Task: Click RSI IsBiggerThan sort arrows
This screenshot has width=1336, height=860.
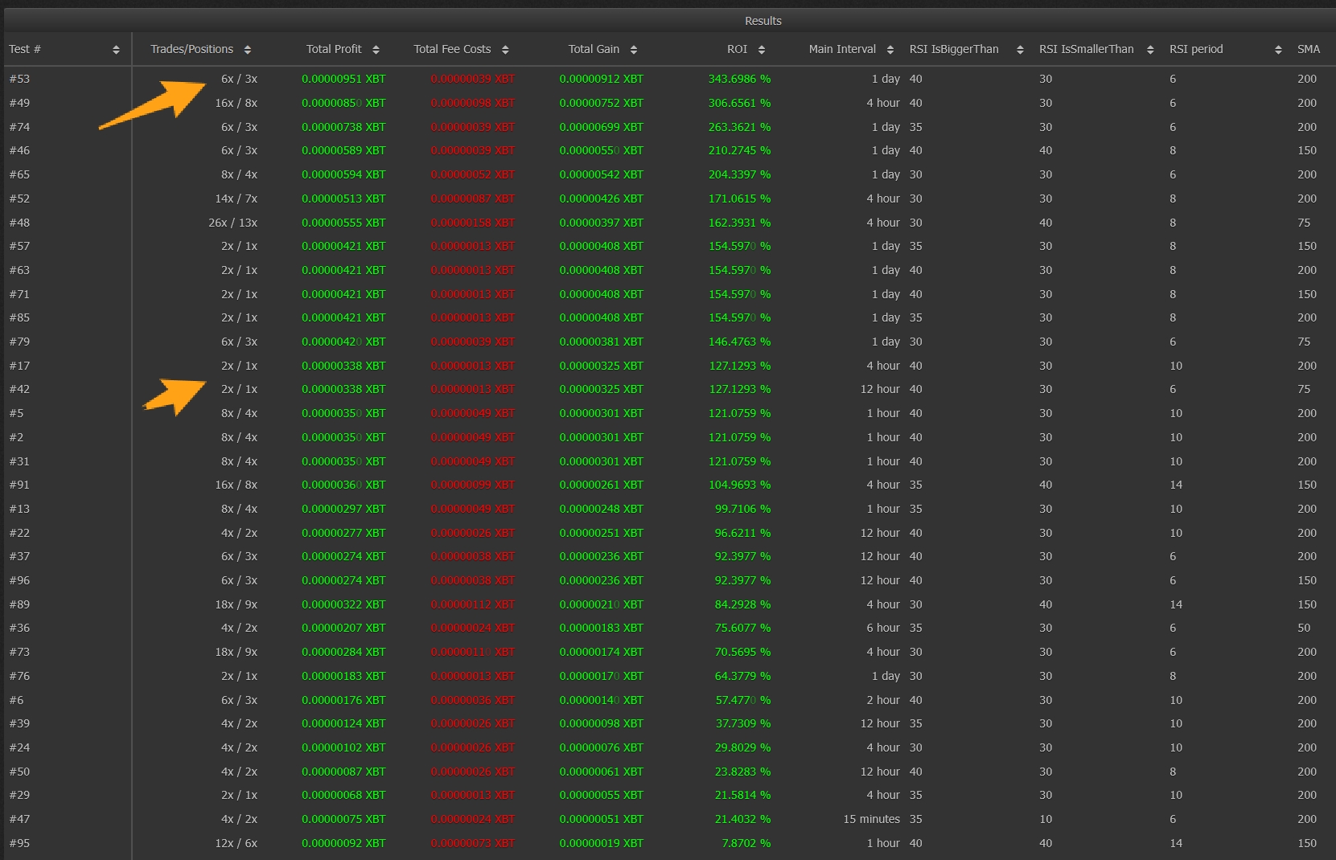Action: 1020,50
